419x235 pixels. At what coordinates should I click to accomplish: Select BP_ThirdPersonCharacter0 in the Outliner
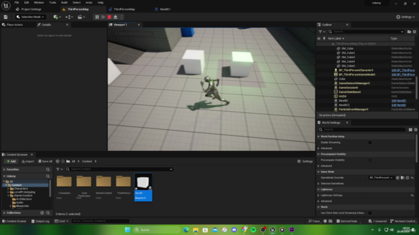coord(356,70)
